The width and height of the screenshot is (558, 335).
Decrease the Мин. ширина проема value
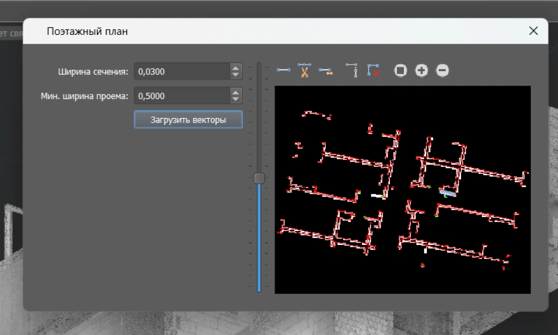236,100
